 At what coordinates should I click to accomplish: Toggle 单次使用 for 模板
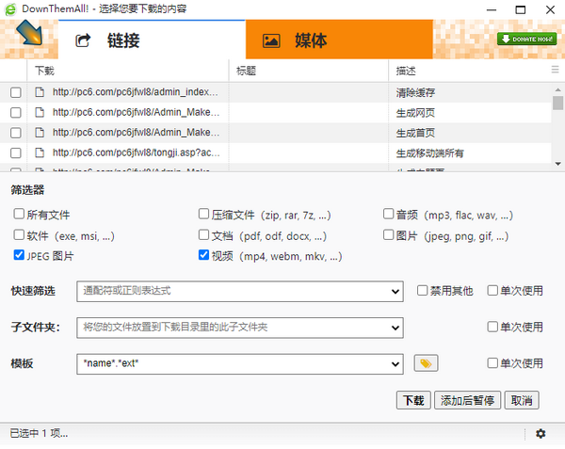pos(492,363)
